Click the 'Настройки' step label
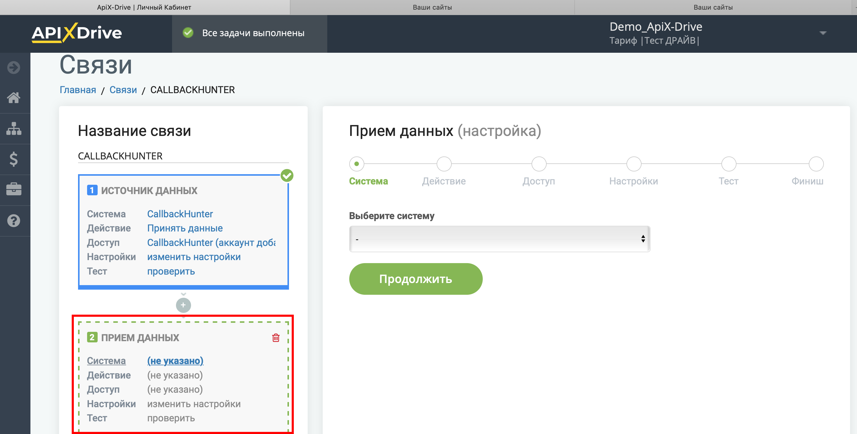Viewport: 857px width, 434px height. point(633,181)
